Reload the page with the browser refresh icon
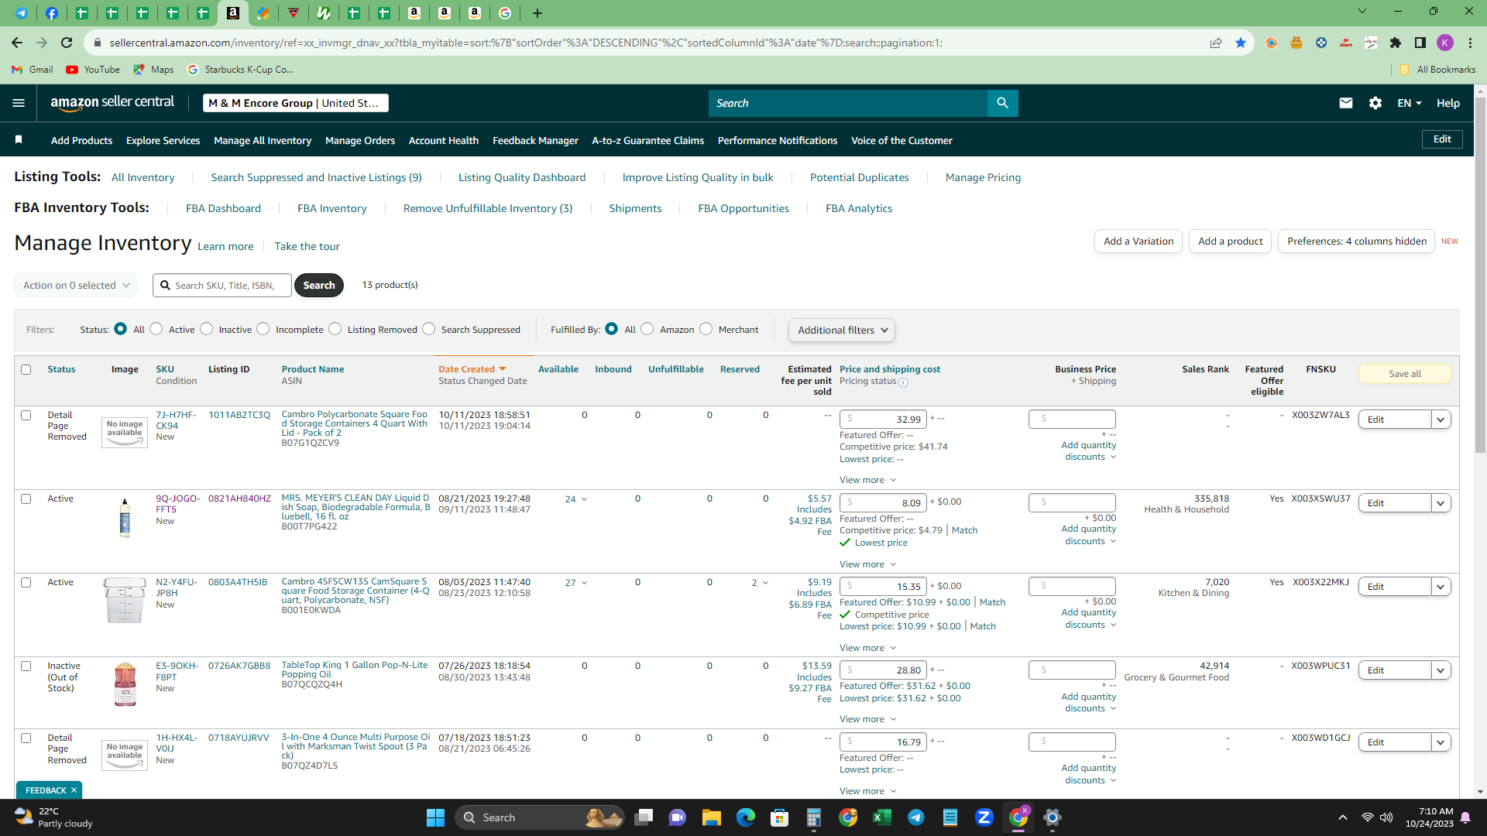1487x836 pixels. pos(67,43)
